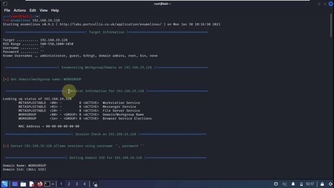Launch Firefox from the taskbar
Image resolution: width=334 pixels, height=188 pixels.
tap(40, 184)
